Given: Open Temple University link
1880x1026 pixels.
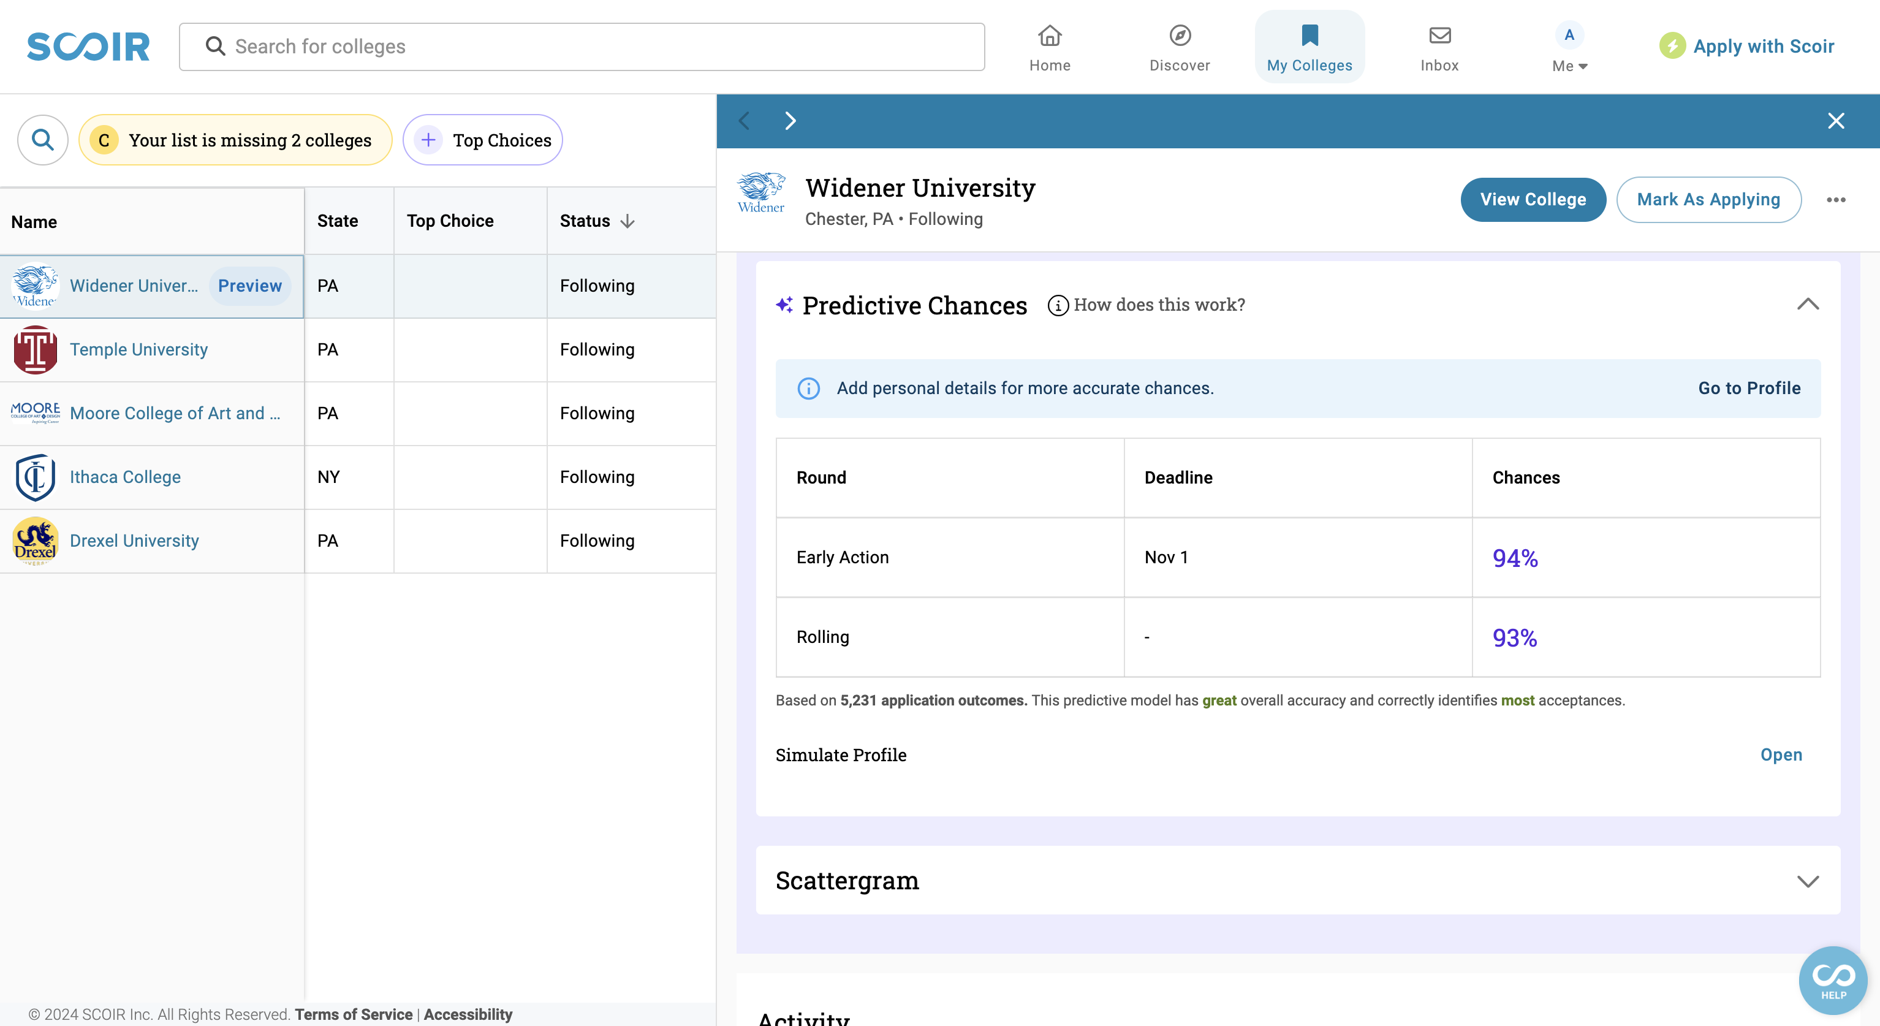Looking at the screenshot, I should [x=138, y=349].
